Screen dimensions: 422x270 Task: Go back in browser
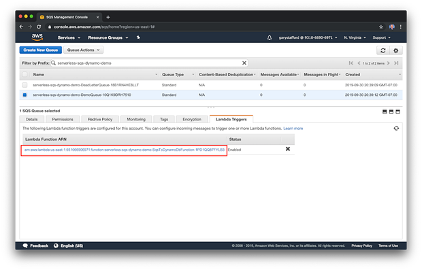click(21, 27)
